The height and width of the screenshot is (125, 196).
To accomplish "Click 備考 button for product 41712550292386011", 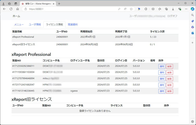I will click(162, 66).
